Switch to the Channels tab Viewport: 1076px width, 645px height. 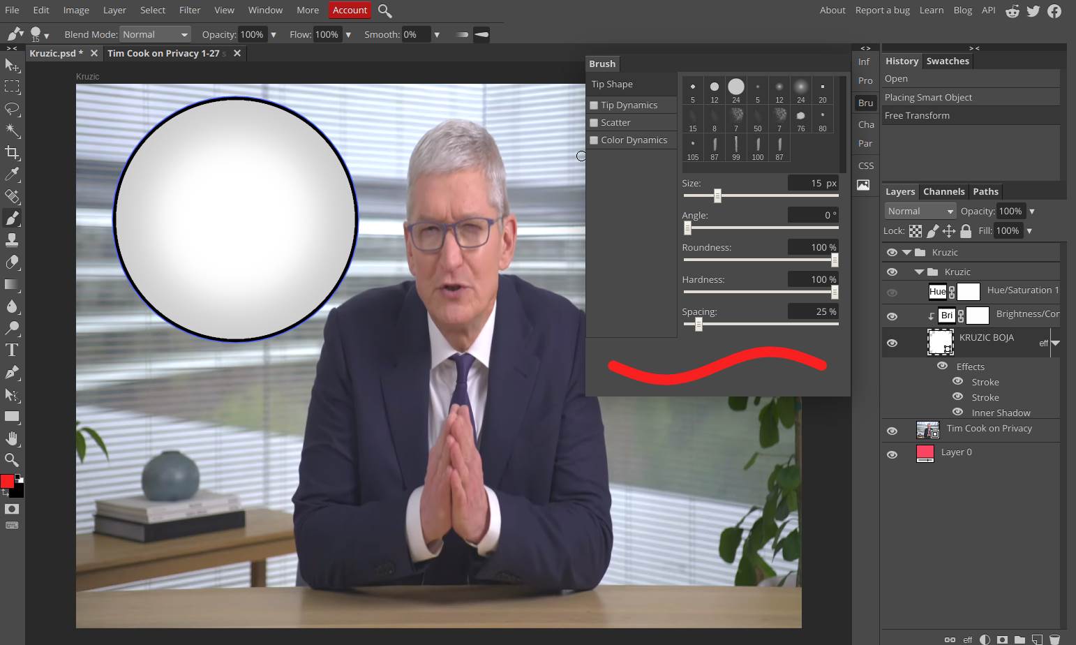pos(943,191)
